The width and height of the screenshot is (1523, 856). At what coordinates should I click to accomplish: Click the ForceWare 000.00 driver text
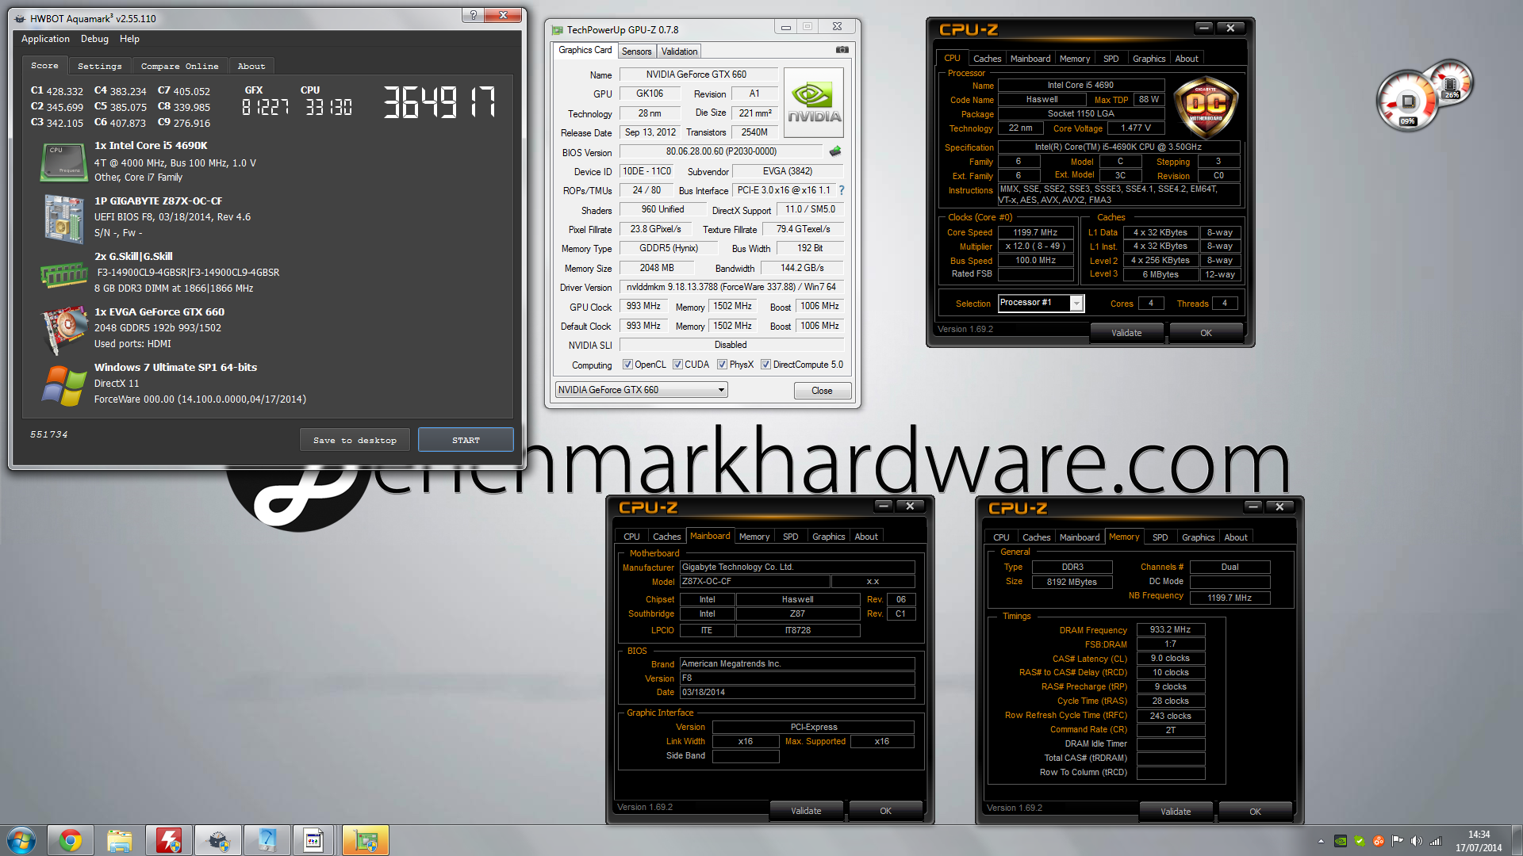click(x=200, y=399)
